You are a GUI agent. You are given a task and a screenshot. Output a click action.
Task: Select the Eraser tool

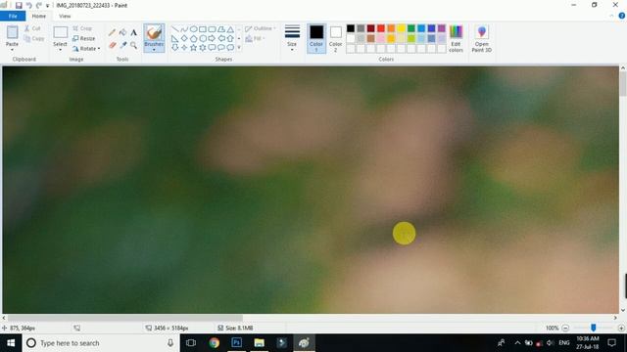113,45
